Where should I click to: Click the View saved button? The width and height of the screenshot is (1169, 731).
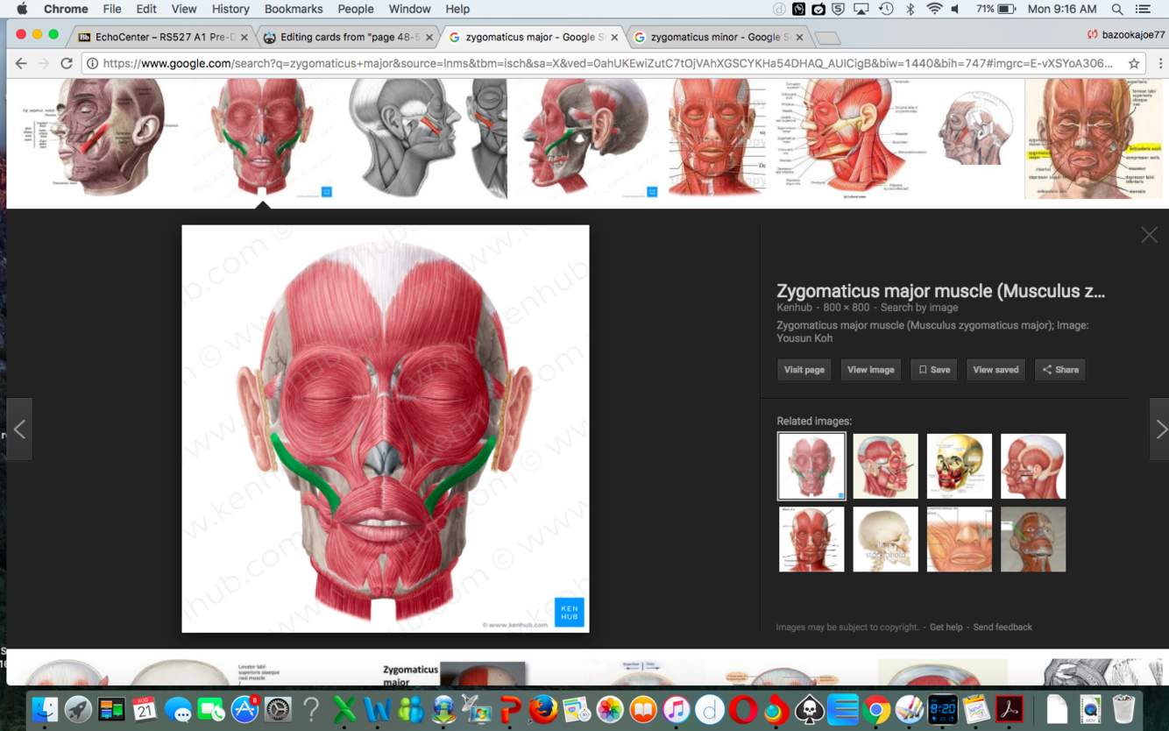995,370
